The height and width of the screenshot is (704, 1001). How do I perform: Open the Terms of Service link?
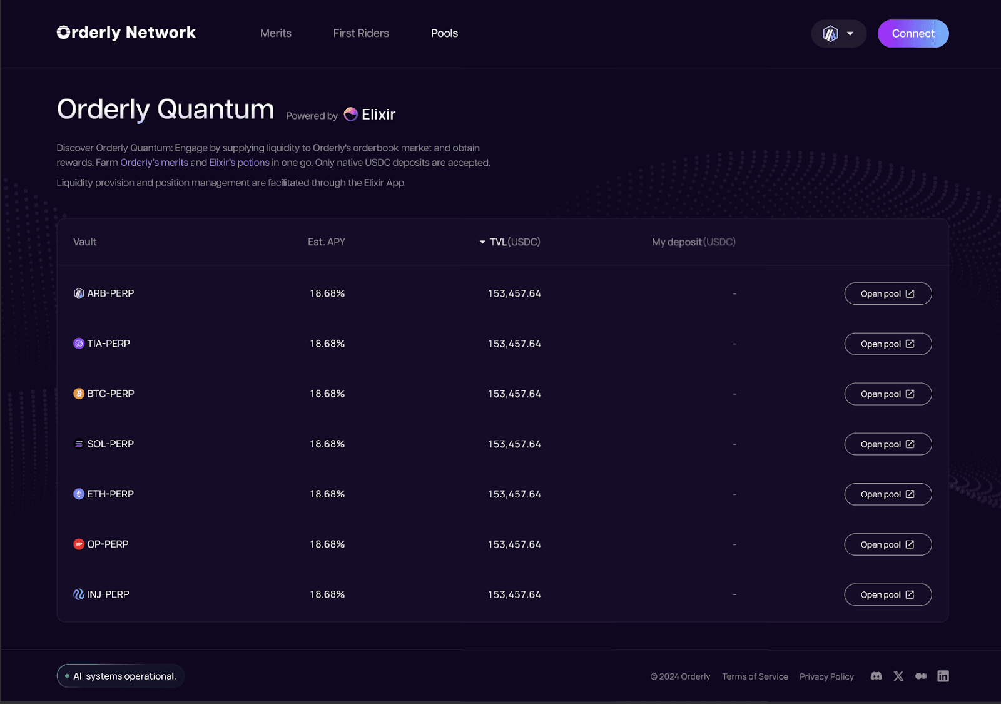[755, 676]
